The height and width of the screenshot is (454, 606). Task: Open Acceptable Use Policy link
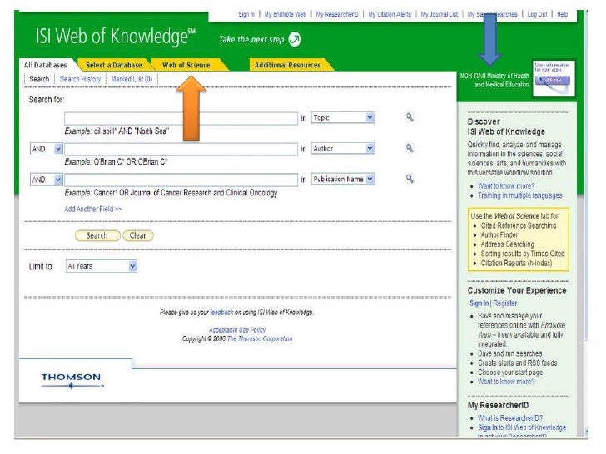pos(237,329)
